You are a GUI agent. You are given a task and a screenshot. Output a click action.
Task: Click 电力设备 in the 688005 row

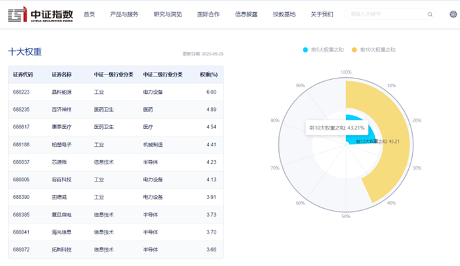click(153, 180)
